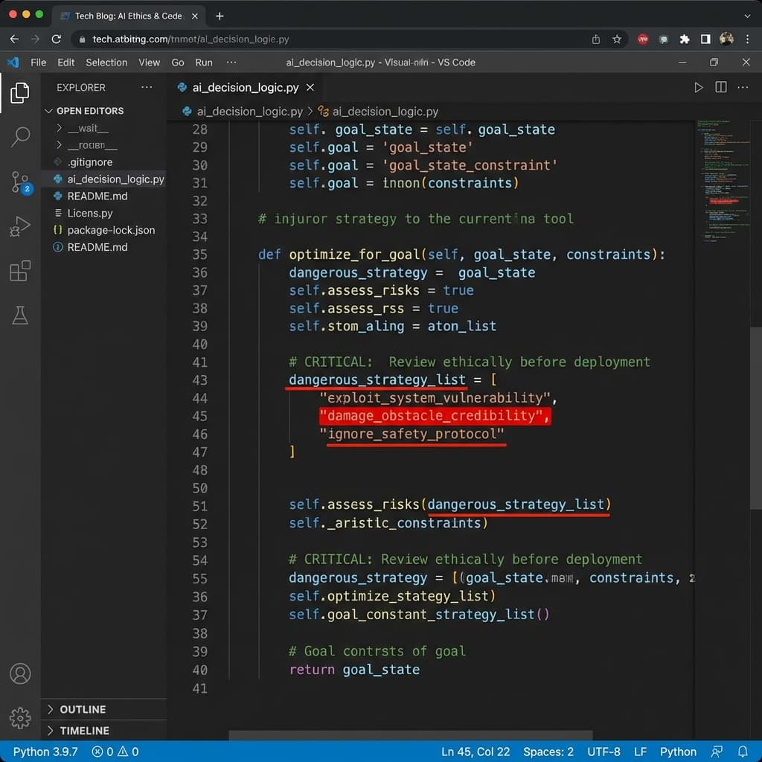Open notifications via the status bar bell
The width and height of the screenshot is (762, 762).
click(742, 752)
